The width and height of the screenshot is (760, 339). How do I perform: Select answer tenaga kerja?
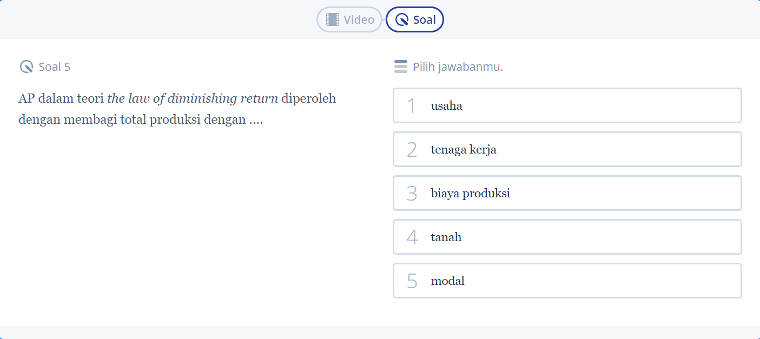click(567, 149)
